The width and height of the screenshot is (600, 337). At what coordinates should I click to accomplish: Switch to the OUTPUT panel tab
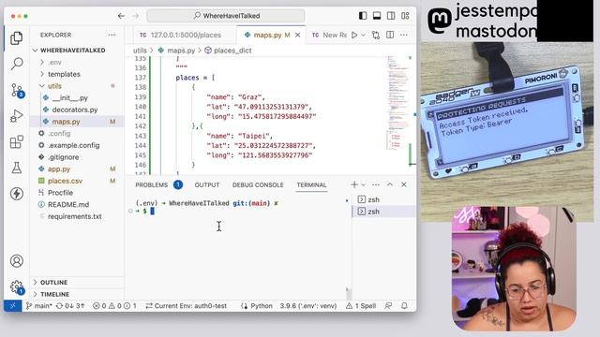(x=207, y=185)
